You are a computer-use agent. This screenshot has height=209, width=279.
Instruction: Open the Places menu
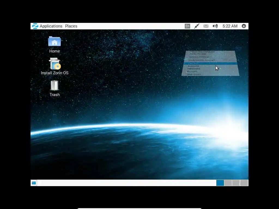coord(71,26)
